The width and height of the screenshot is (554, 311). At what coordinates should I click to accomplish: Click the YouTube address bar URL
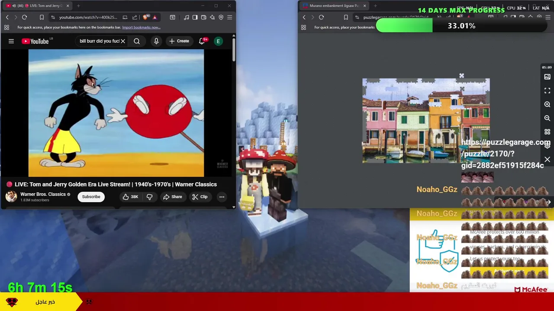[x=88, y=17]
